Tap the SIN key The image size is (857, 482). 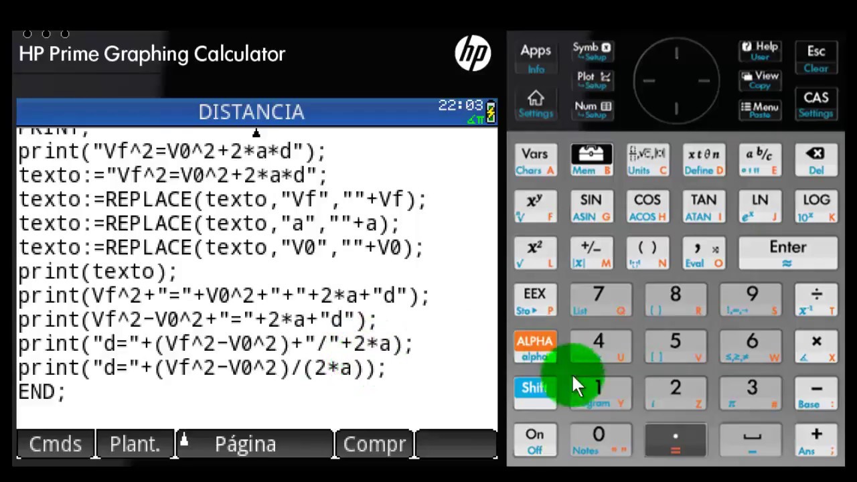tap(591, 208)
